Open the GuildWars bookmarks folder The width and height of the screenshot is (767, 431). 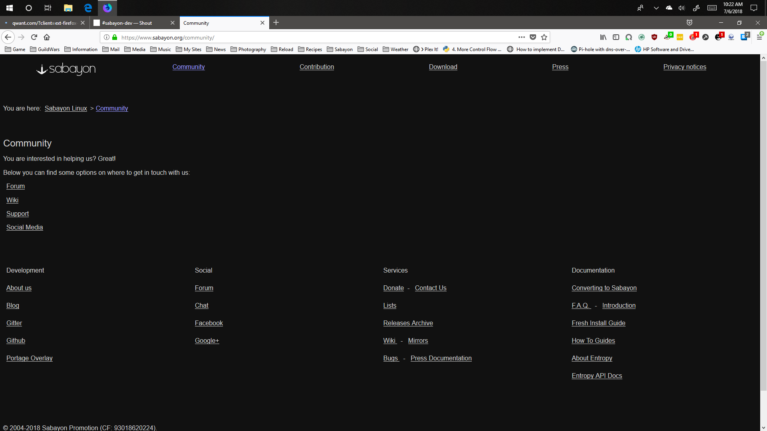coord(45,49)
